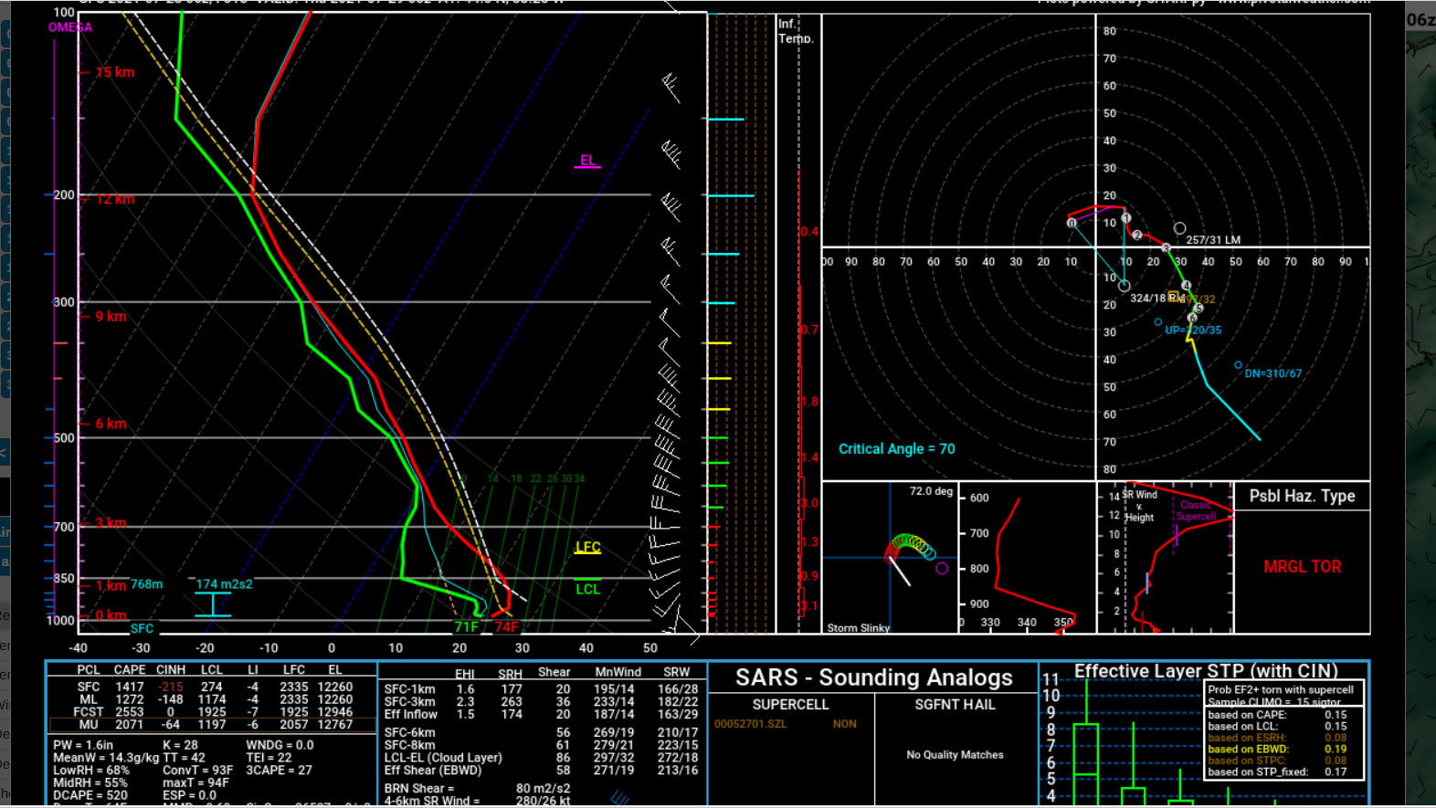
Task: Click the Classic Supercell SR wind label
Action: [1196, 510]
